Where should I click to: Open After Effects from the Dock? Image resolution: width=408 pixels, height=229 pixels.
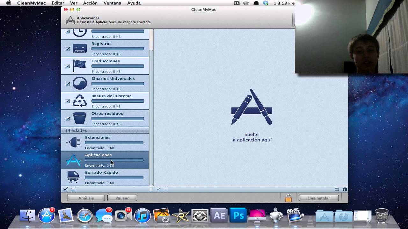pos(219,216)
